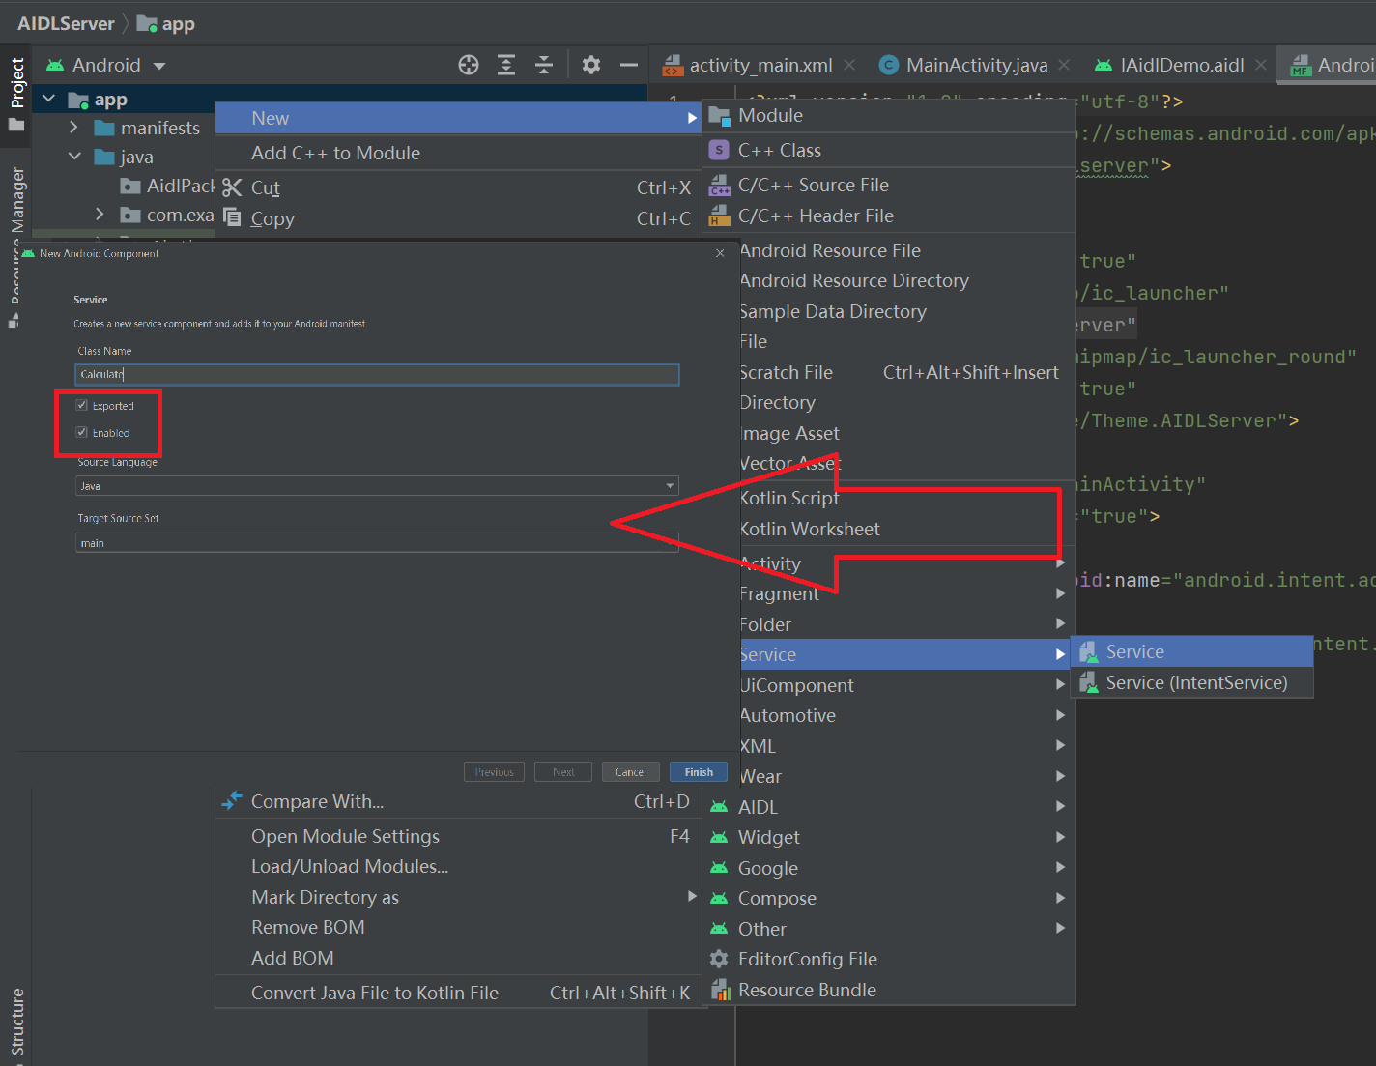1376x1066 pixels.
Task: Click the Widget android icon
Action: click(719, 837)
